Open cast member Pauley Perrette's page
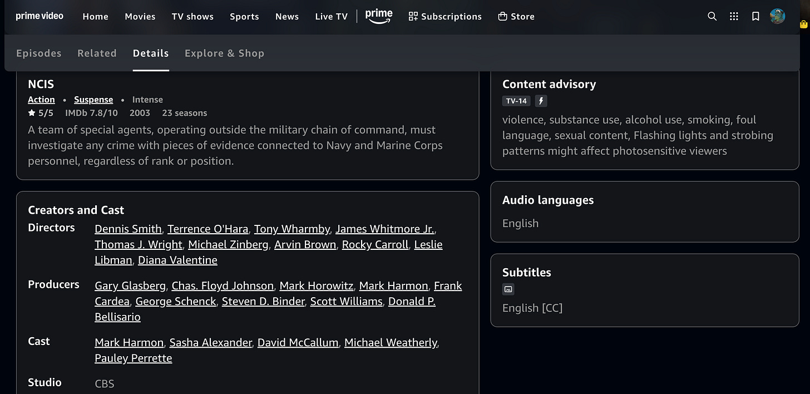 click(134, 358)
